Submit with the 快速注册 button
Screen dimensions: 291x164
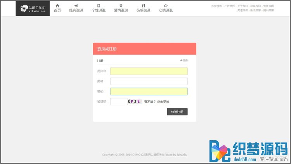(177, 112)
